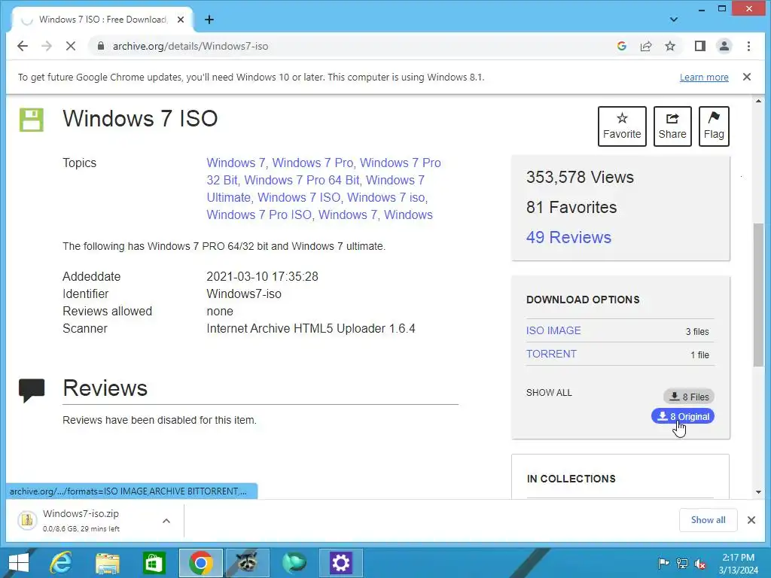Open File Explorer from the taskbar
The width and height of the screenshot is (771, 578).
(x=108, y=563)
